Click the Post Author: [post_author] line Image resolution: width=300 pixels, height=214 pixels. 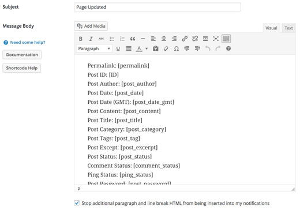click(122, 84)
